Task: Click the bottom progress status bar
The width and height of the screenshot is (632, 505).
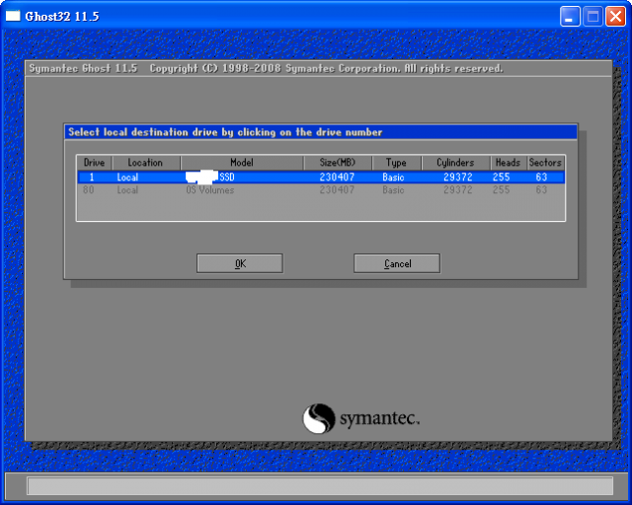Action: click(320, 486)
